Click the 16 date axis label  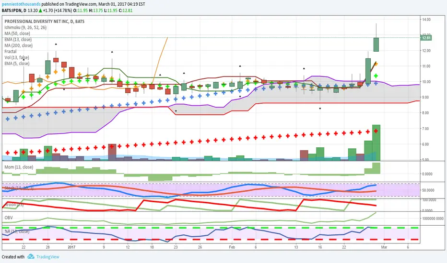[x=320, y=247]
